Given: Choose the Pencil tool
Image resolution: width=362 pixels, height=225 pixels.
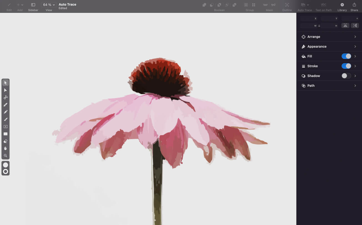Looking at the screenshot, I should pos(6,112).
